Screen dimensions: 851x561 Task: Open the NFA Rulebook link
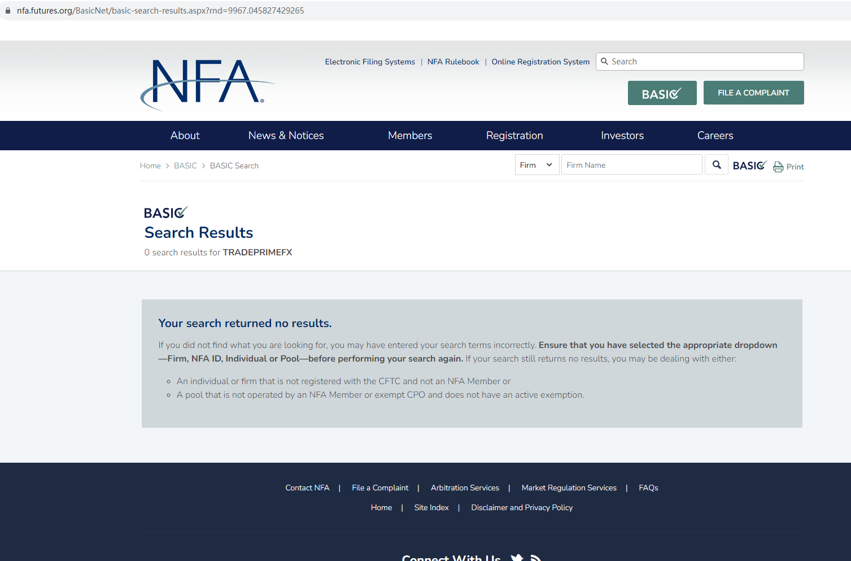[x=453, y=62]
